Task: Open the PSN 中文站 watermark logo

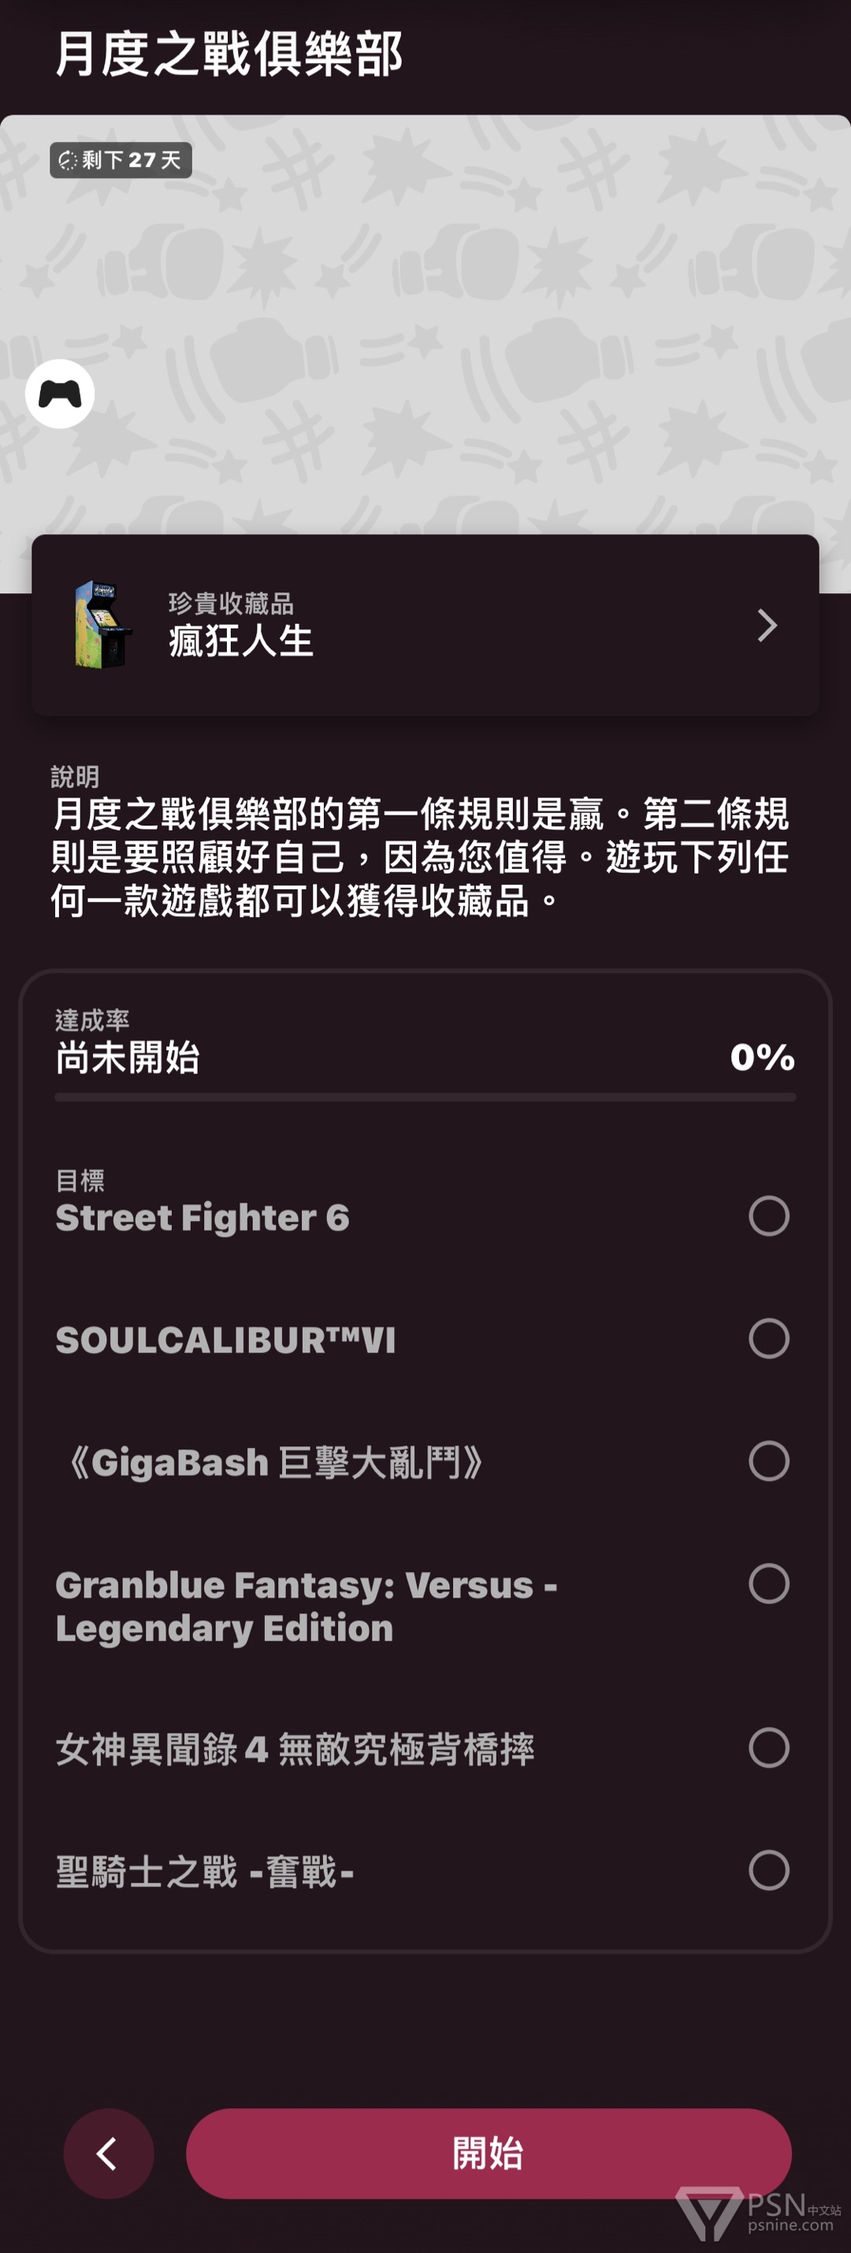Action: pos(757,2213)
